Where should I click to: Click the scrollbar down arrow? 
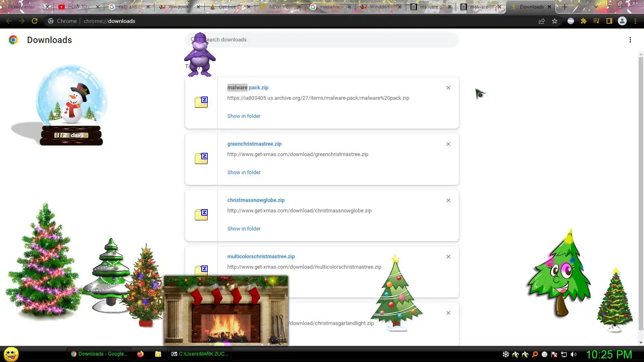(x=641, y=343)
